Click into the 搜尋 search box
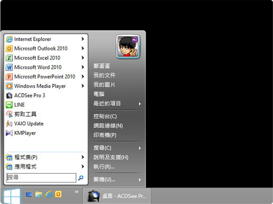Viewport: 273px width, 204px height. click(x=41, y=178)
